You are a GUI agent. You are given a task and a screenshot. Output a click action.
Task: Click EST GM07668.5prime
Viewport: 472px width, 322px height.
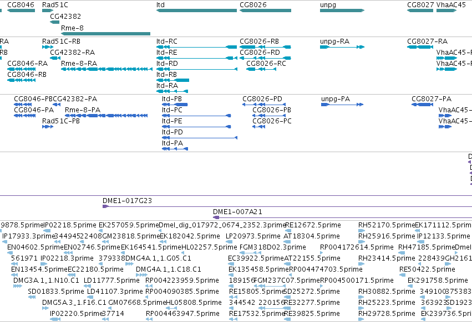137,303
